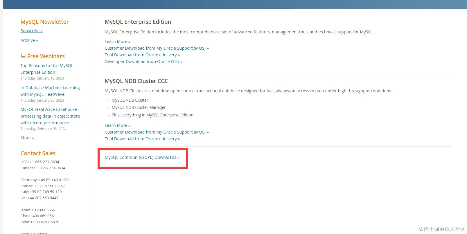467x234 pixels.
Task: Open the MySQL HeatWave Lakehouse webinar link
Action: click(50, 116)
